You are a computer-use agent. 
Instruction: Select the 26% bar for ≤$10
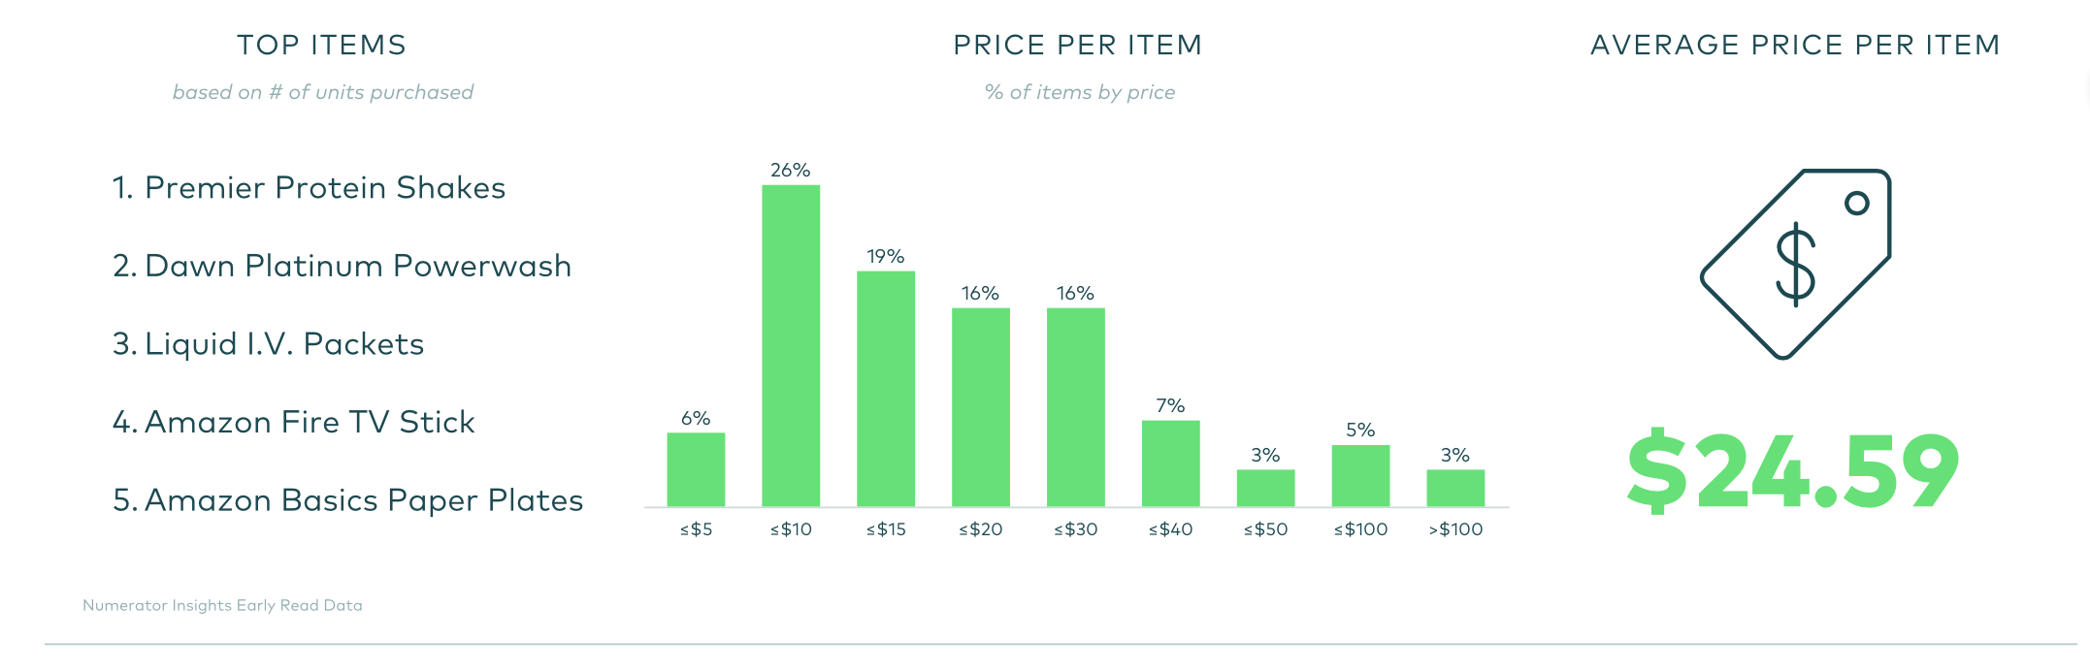[791, 345]
